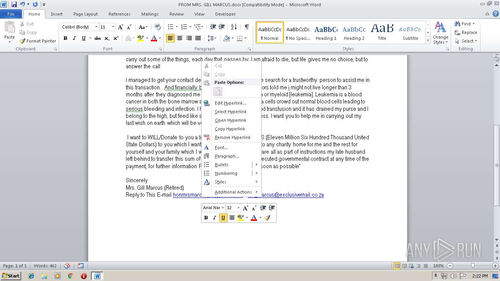Viewport: 500px width, 281px height.
Task: Click the Windows Start button
Action: (11, 276)
